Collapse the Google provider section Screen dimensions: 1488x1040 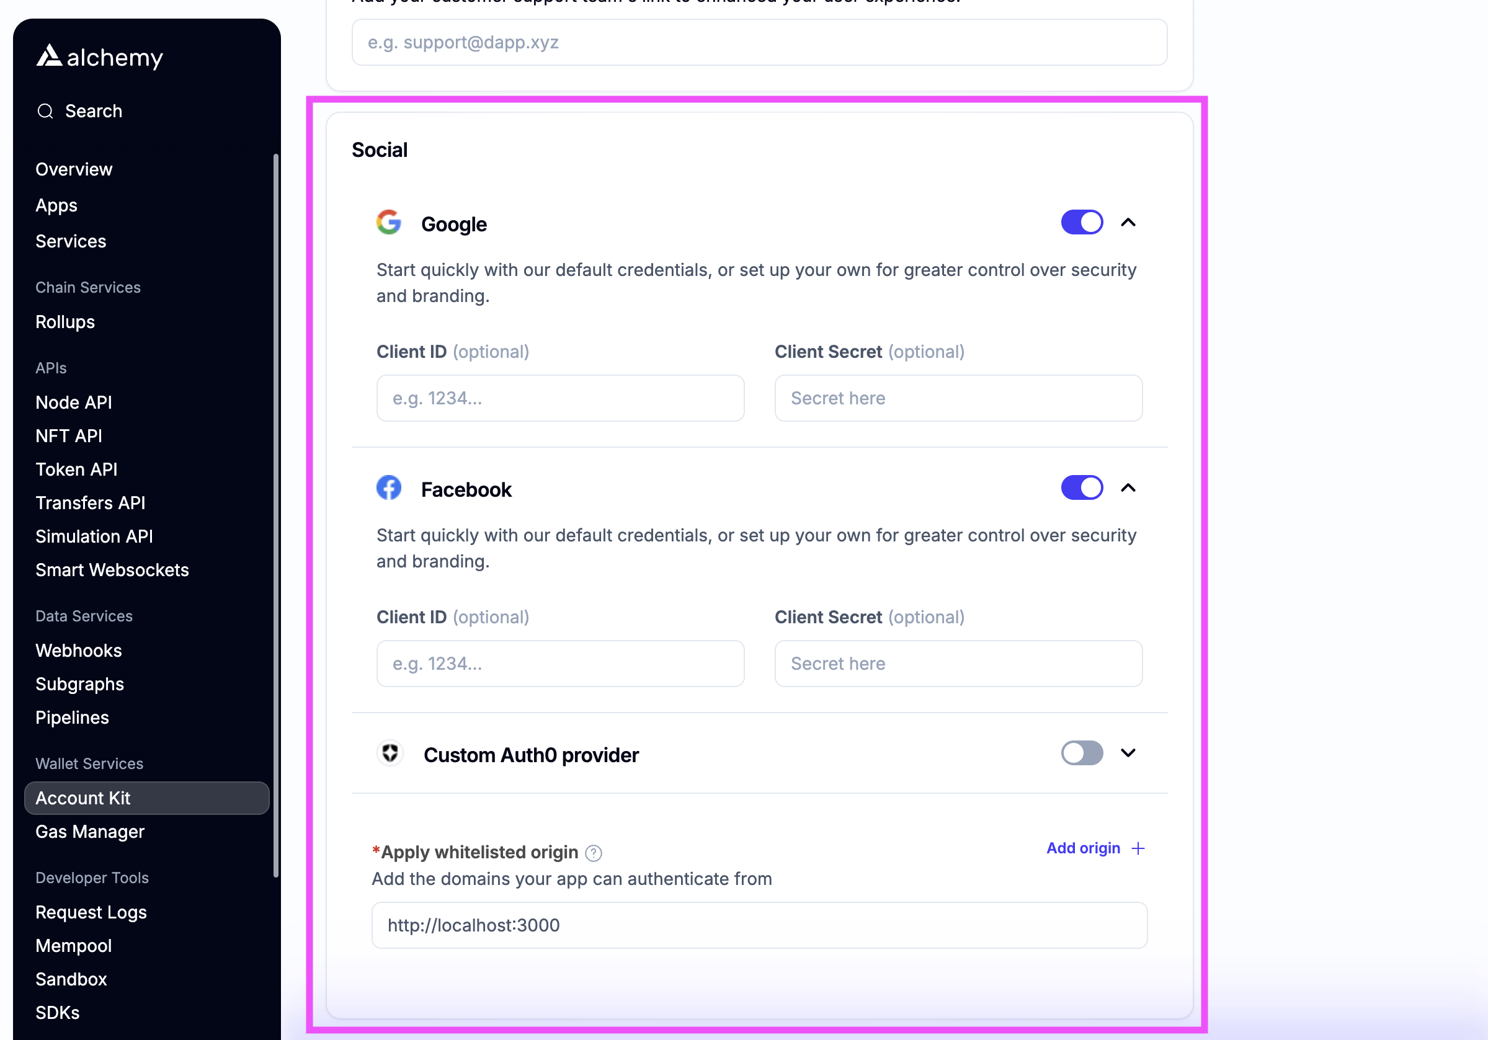(x=1128, y=222)
